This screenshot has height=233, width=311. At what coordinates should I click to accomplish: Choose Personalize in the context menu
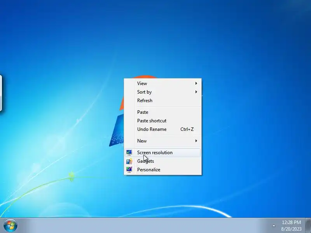click(162, 170)
